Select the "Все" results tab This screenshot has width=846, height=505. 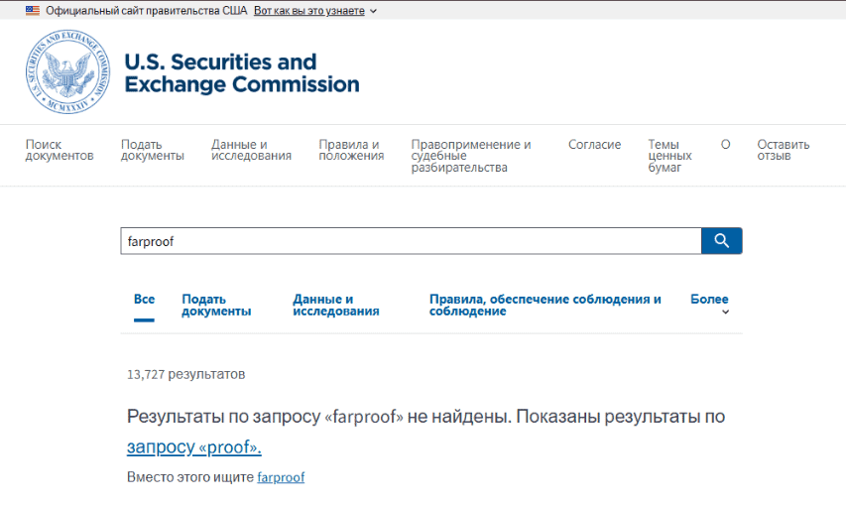pyautogui.click(x=145, y=300)
